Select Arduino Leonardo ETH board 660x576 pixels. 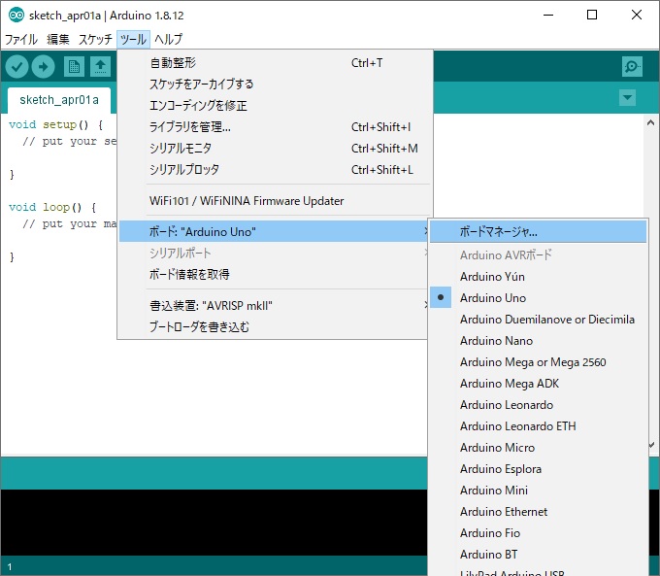click(538, 426)
